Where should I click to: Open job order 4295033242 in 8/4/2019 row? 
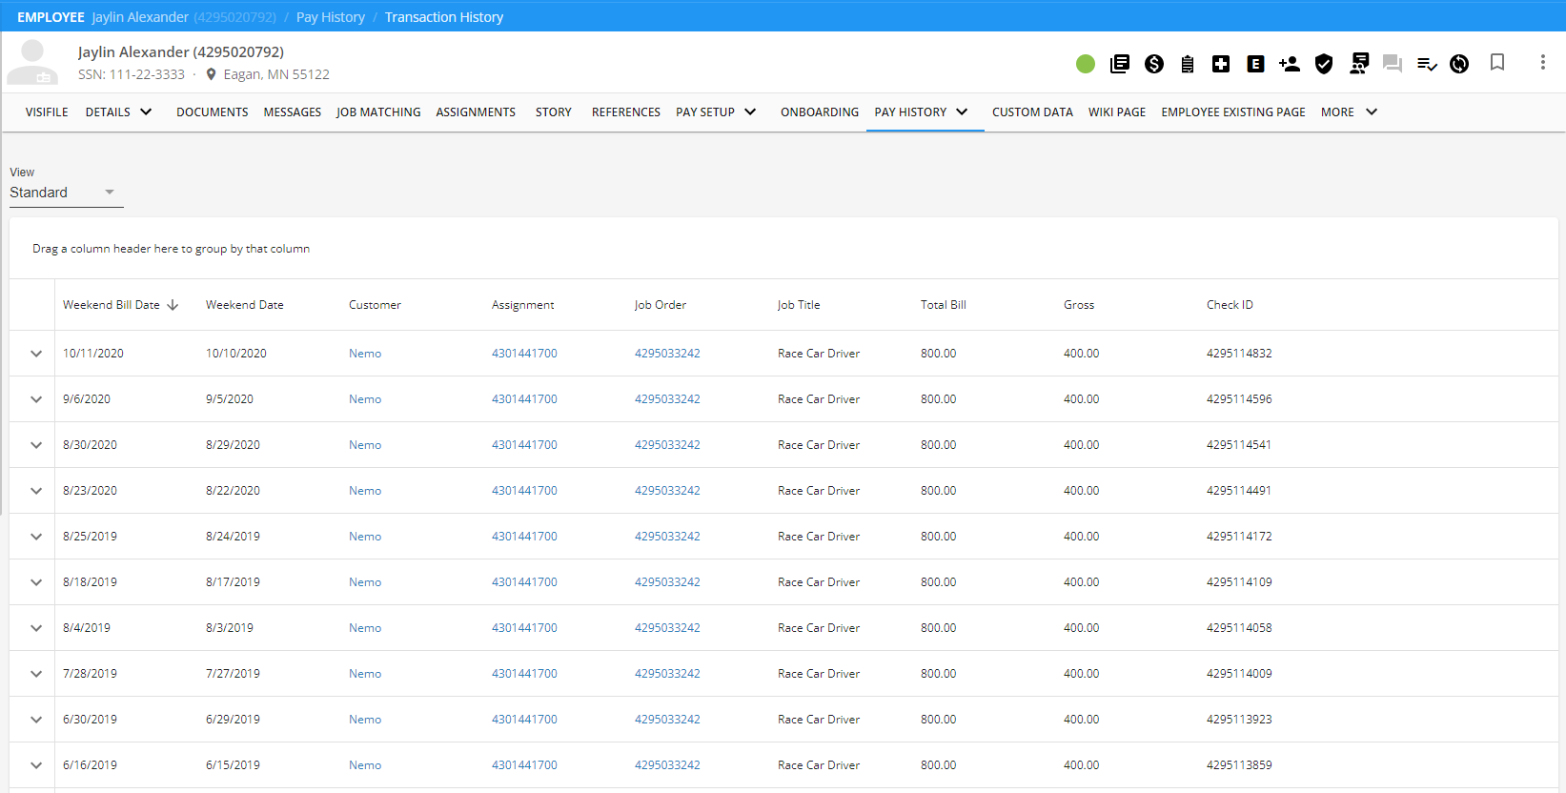pos(667,628)
